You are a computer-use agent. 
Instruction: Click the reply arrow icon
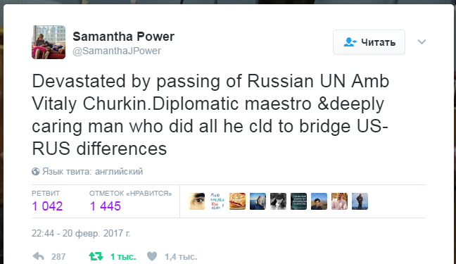click(x=39, y=256)
